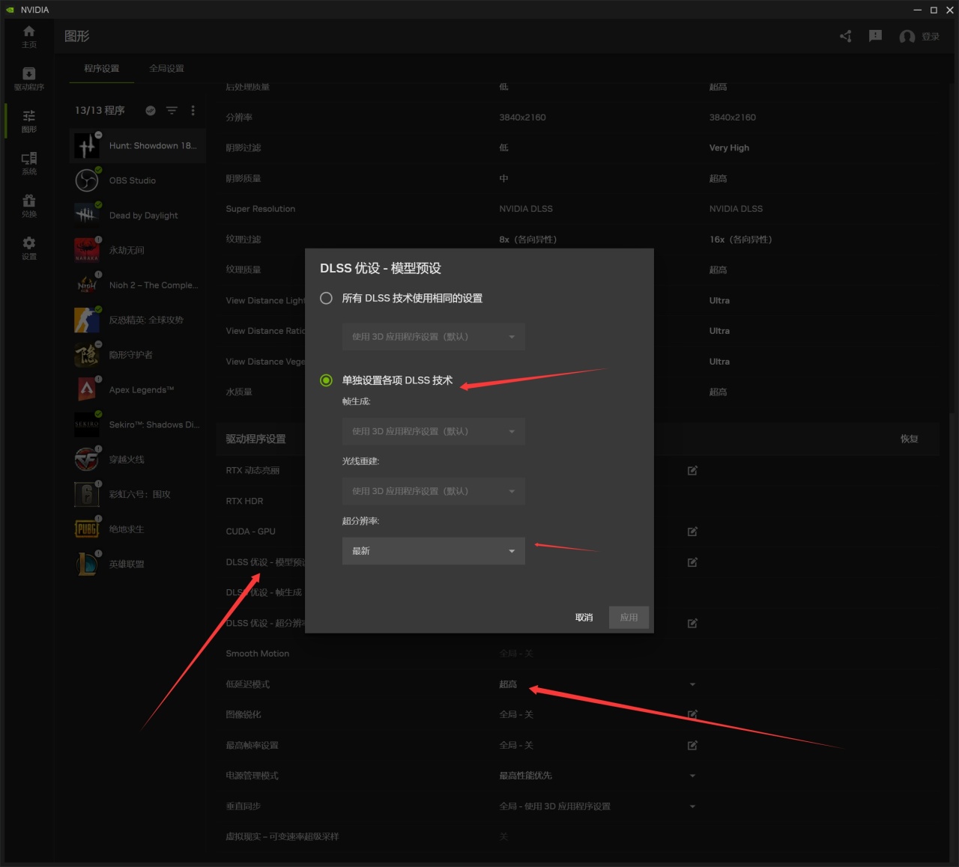Open the three-dot more menu for programs

pyautogui.click(x=193, y=110)
